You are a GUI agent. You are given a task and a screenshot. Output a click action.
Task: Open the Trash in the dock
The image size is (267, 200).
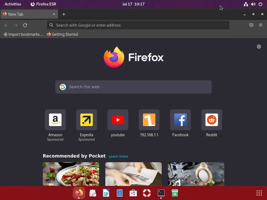(x=175, y=193)
